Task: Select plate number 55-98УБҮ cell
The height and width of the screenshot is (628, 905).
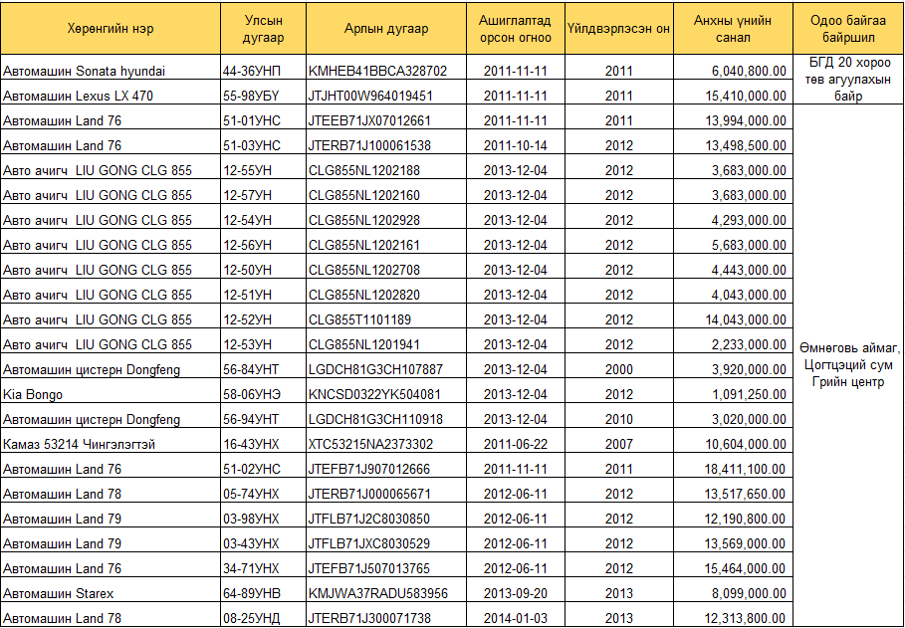Action: [x=251, y=96]
